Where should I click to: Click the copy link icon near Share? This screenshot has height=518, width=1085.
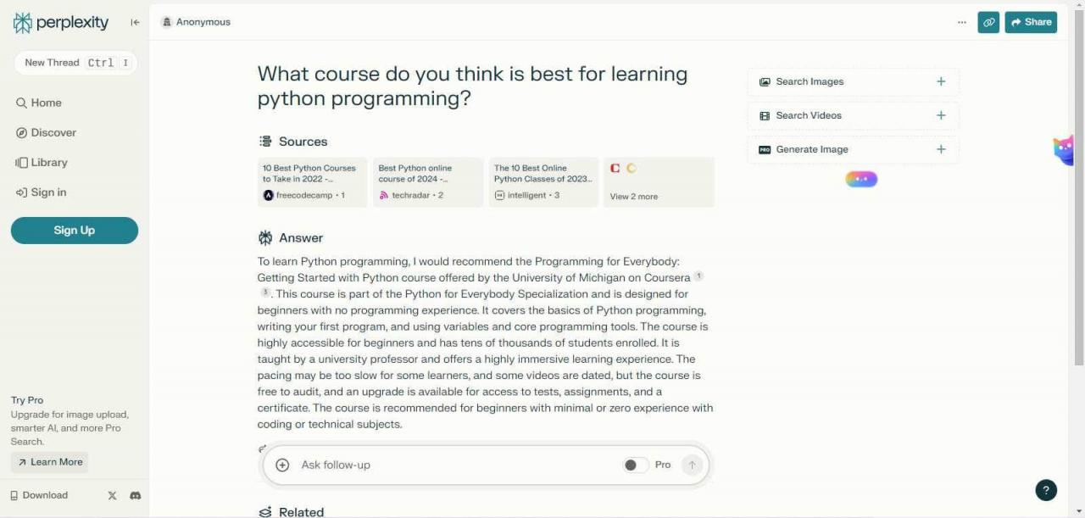[x=988, y=22]
